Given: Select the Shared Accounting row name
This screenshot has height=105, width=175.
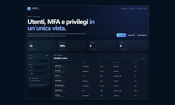Looking at the screenshot, I should [x=59, y=85].
